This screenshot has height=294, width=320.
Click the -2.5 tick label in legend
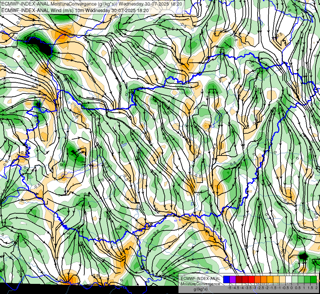tap(261, 288)
